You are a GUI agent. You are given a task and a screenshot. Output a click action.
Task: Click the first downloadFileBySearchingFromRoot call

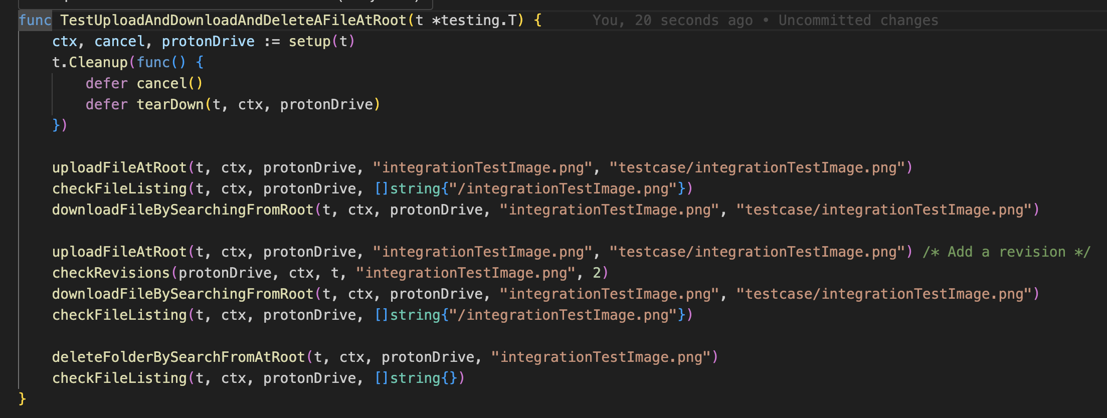click(x=182, y=210)
